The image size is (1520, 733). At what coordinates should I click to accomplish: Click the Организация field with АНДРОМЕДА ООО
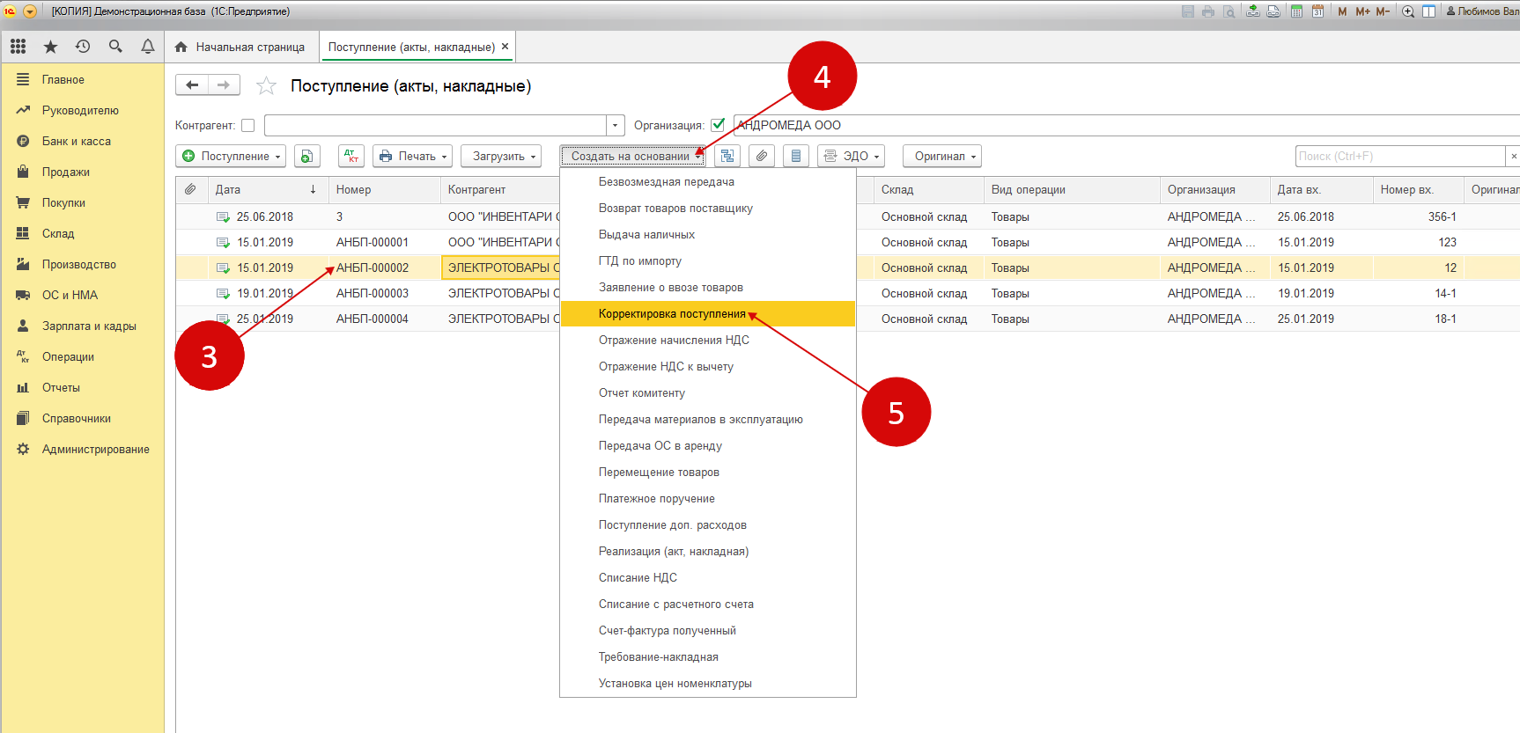click(x=1126, y=125)
